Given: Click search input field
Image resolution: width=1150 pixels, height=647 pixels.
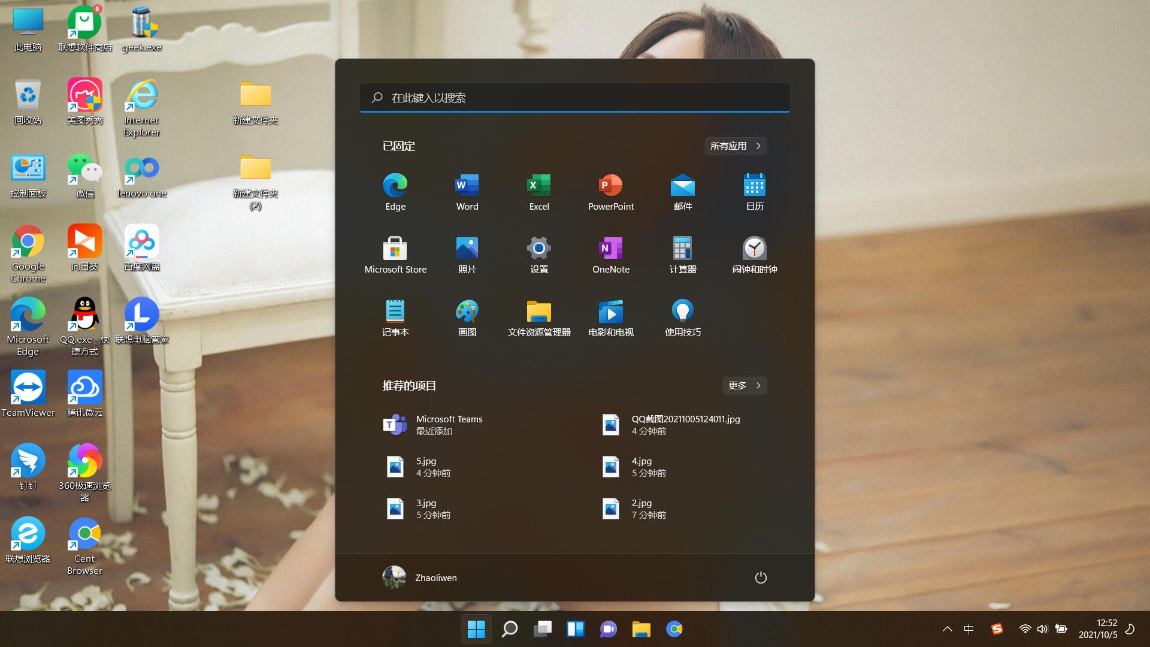Looking at the screenshot, I should pyautogui.click(x=575, y=97).
